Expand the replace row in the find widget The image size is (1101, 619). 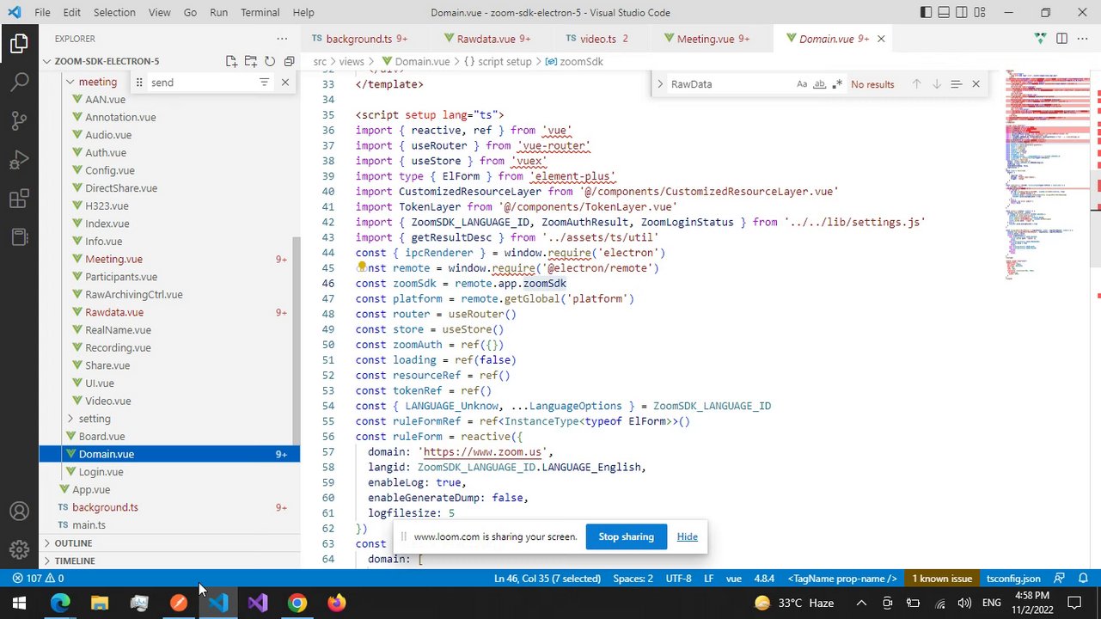coord(660,84)
